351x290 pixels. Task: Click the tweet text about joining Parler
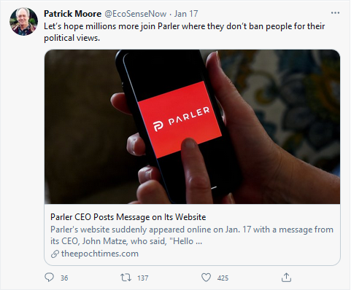coord(184,32)
